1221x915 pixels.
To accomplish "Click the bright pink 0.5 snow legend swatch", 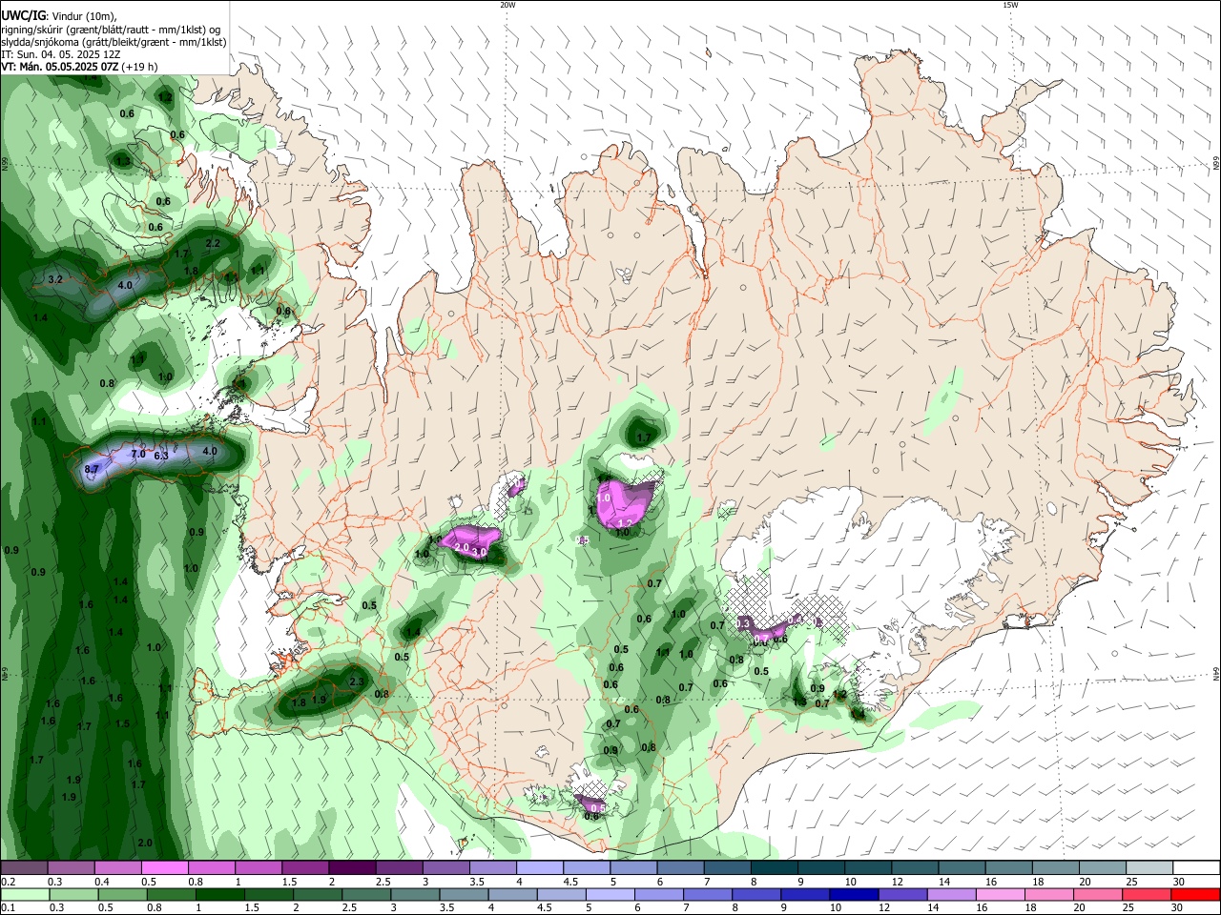I will [x=164, y=867].
